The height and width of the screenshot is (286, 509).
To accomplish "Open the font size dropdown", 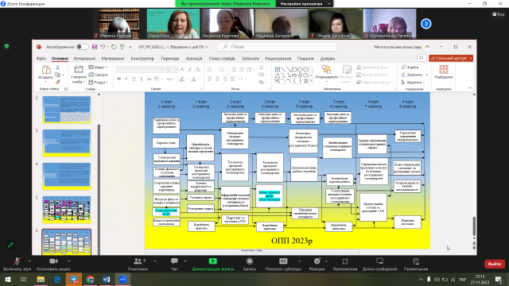I will coord(172,69).
